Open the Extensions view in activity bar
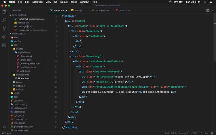 (x=4, y=45)
